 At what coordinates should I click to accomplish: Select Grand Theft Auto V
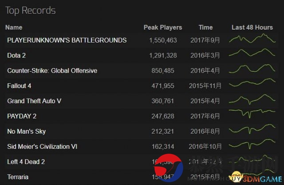pos(34,101)
